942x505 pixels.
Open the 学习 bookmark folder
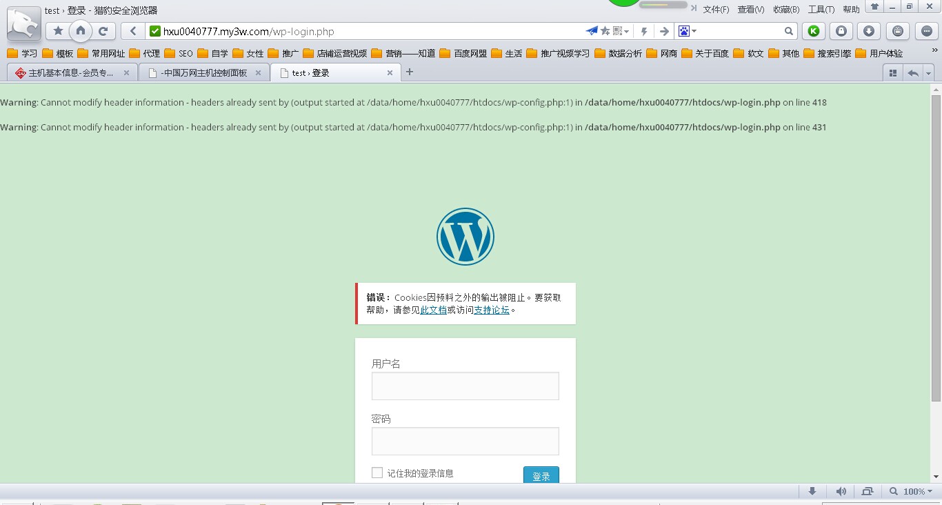pyautogui.click(x=22, y=53)
